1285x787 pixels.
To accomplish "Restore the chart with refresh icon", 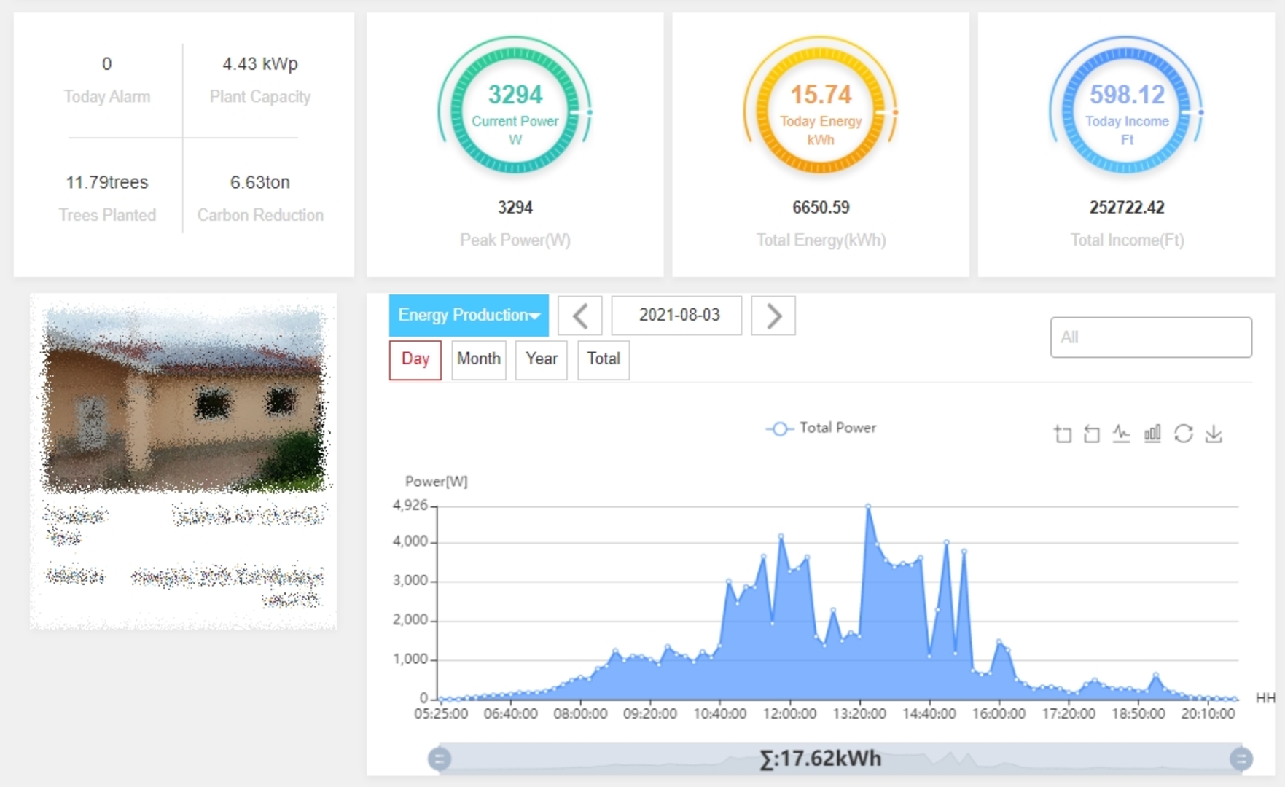I will coord(1183,434).
